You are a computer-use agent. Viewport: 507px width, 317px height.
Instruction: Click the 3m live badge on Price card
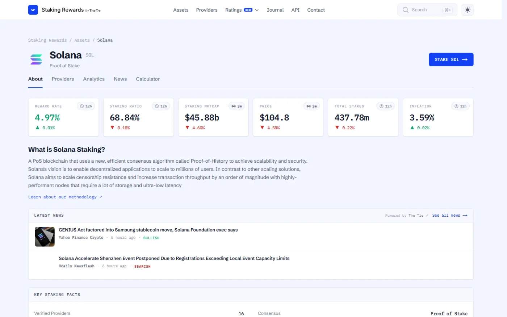[311, 106]
